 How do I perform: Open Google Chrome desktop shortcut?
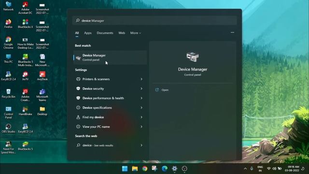[8, 43]
